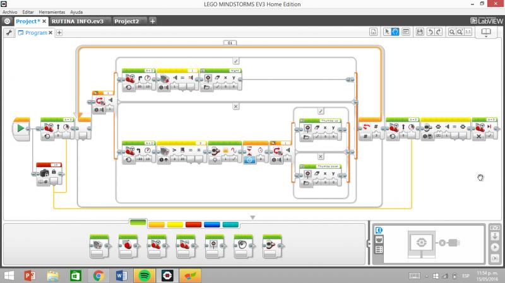
Task: Save the project with disk icon
Action: point(420,32)
